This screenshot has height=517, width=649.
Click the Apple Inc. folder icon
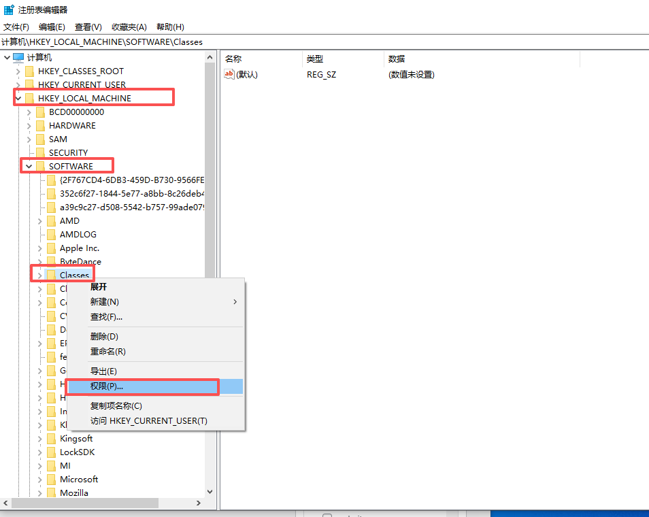click(x=53, y=248)
